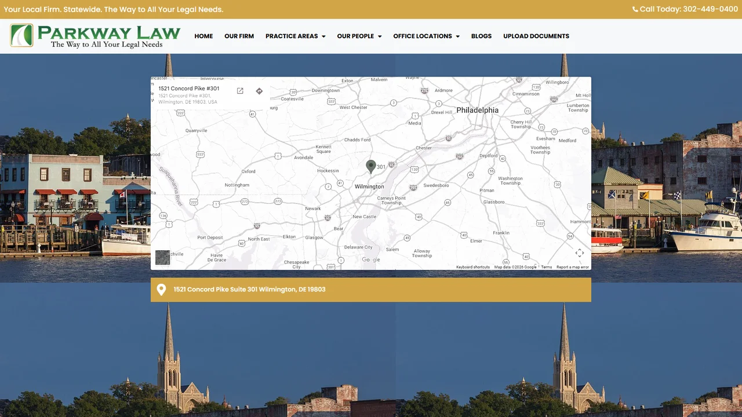Expand PRACTICE AREAS dropdown menu

[296, 36]
